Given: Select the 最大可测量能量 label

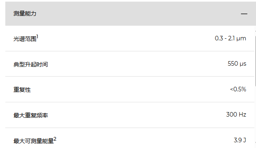Looking at the screenshot, I should [34, 141].
